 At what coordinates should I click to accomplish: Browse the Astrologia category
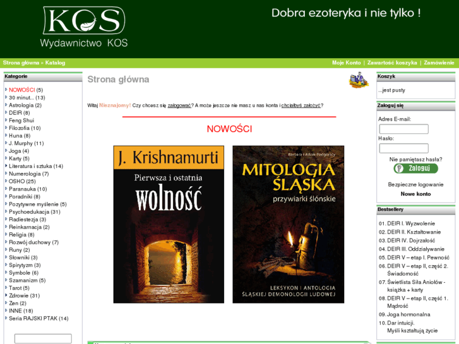click(21, 105)
